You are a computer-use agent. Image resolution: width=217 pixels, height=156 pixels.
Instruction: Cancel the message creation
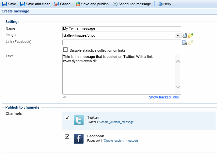[63, 4]
